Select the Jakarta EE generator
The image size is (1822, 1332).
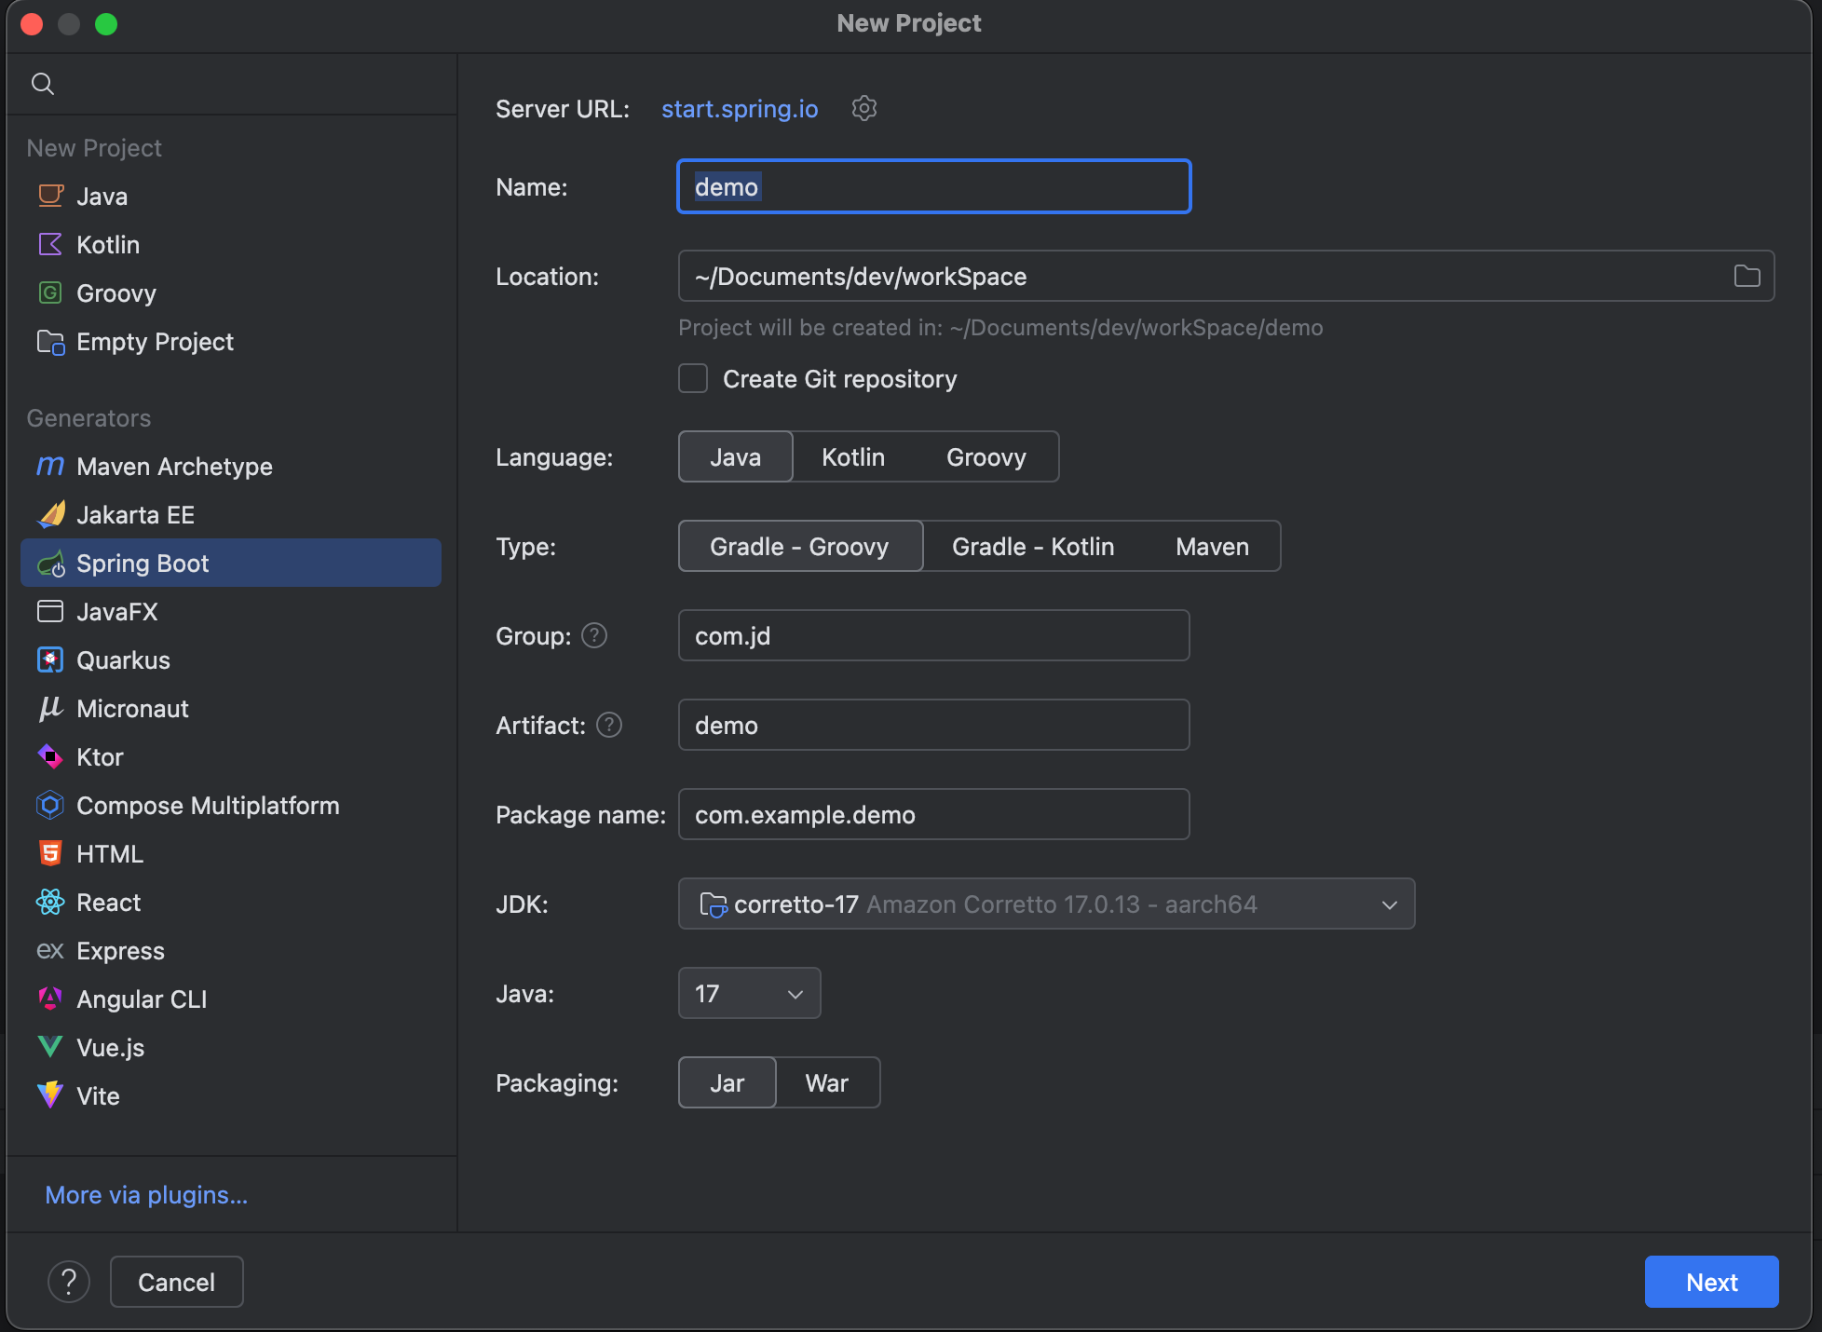pyautogui.click(x=135, y=515)
